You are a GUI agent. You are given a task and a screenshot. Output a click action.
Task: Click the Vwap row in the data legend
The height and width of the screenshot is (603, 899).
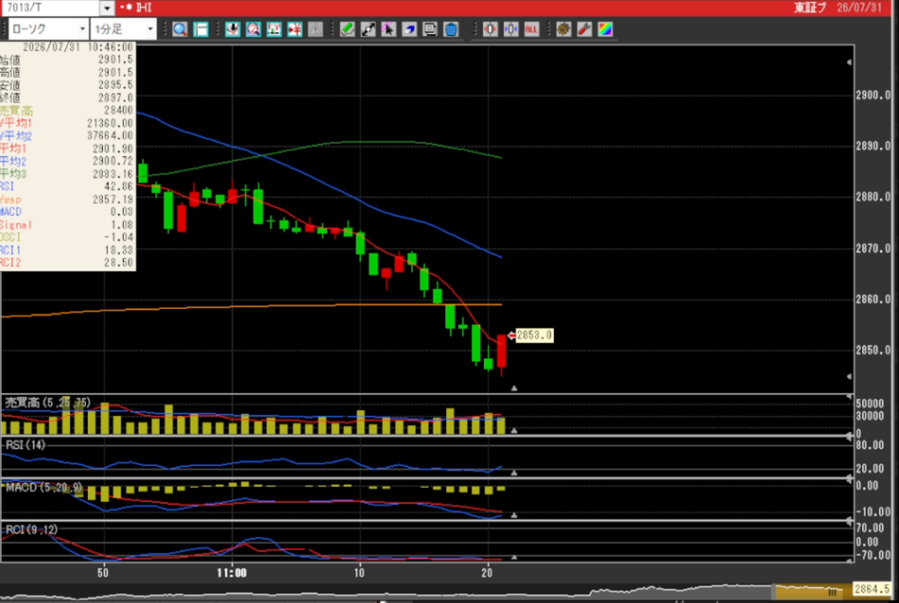(67, 199)
